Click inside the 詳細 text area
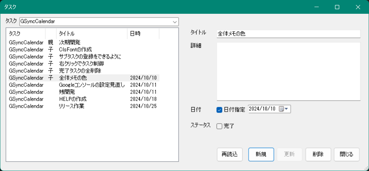Viewport: 369px width, 171px height. pyautogui.click(x=288, y=71)
